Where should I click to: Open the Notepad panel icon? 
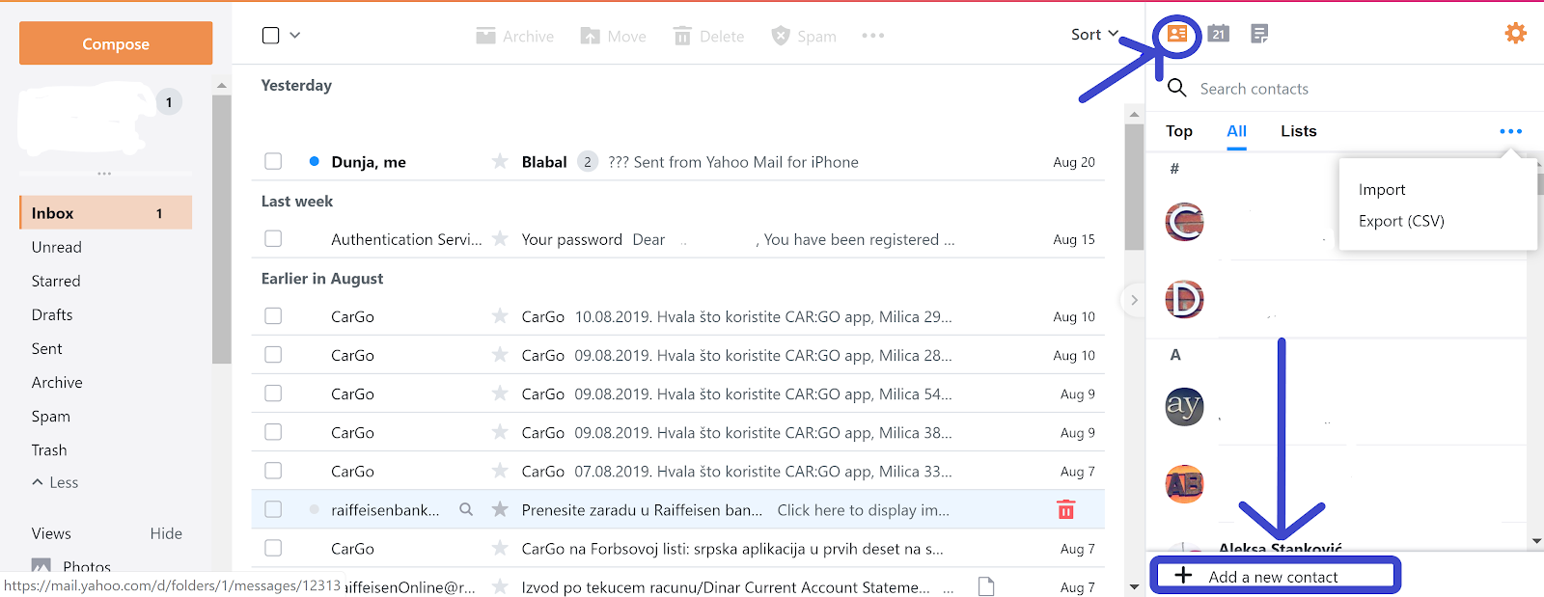(1257, 33)
